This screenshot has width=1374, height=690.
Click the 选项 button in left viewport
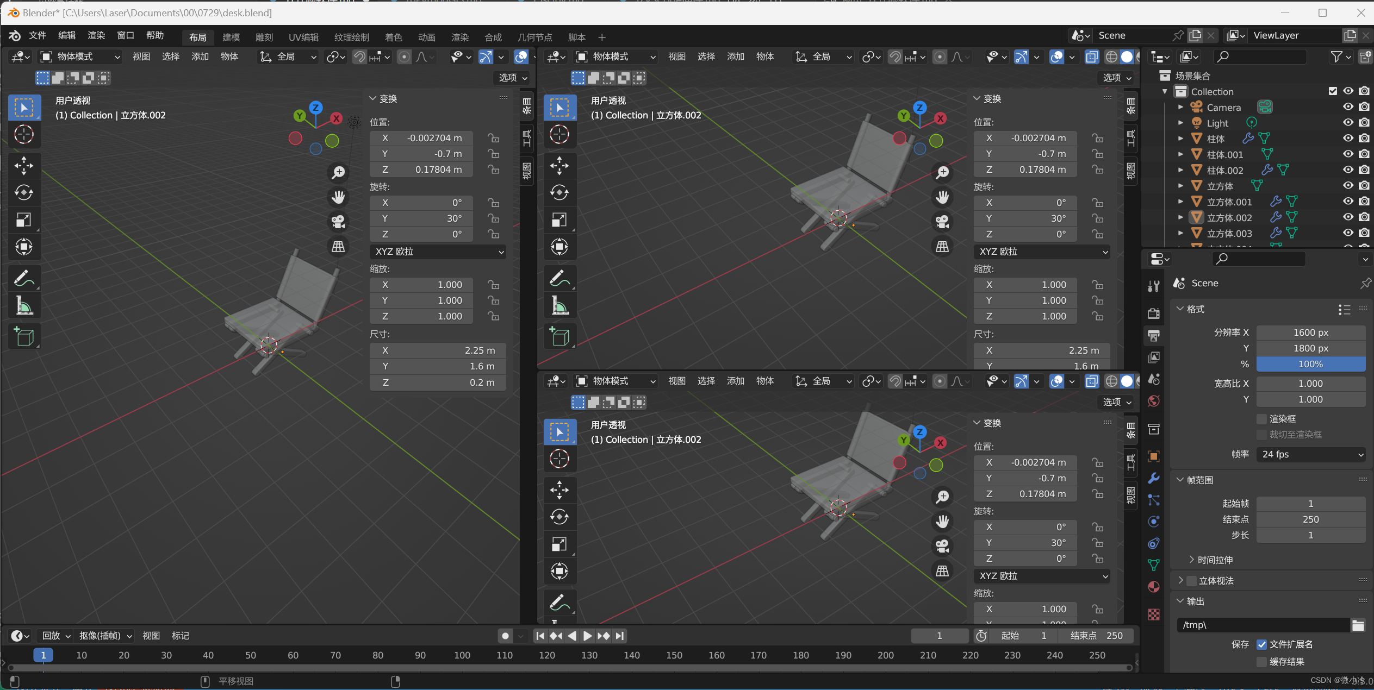[x=513, y=78]
